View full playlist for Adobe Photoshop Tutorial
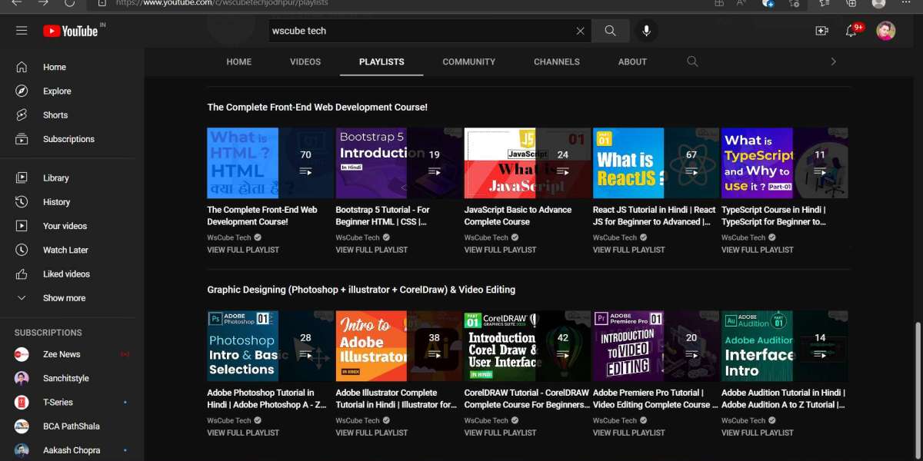 coord(243,433)
